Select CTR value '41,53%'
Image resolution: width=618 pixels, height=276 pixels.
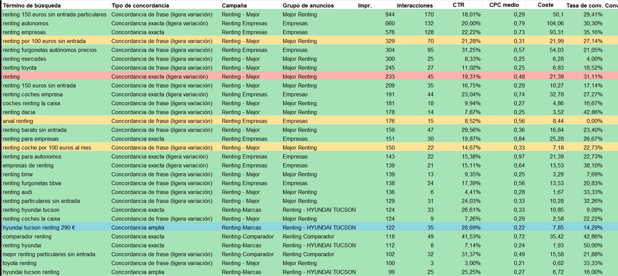click(x=471, y=236)
